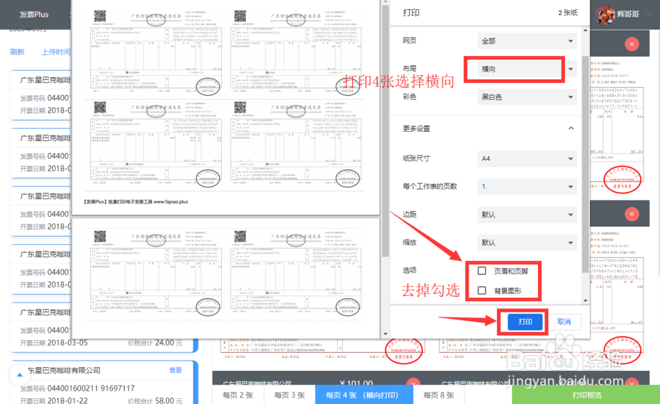Click the preview footer www.fapiao.plus text
This screenshot has width=660, height=404.
[170, 202]
